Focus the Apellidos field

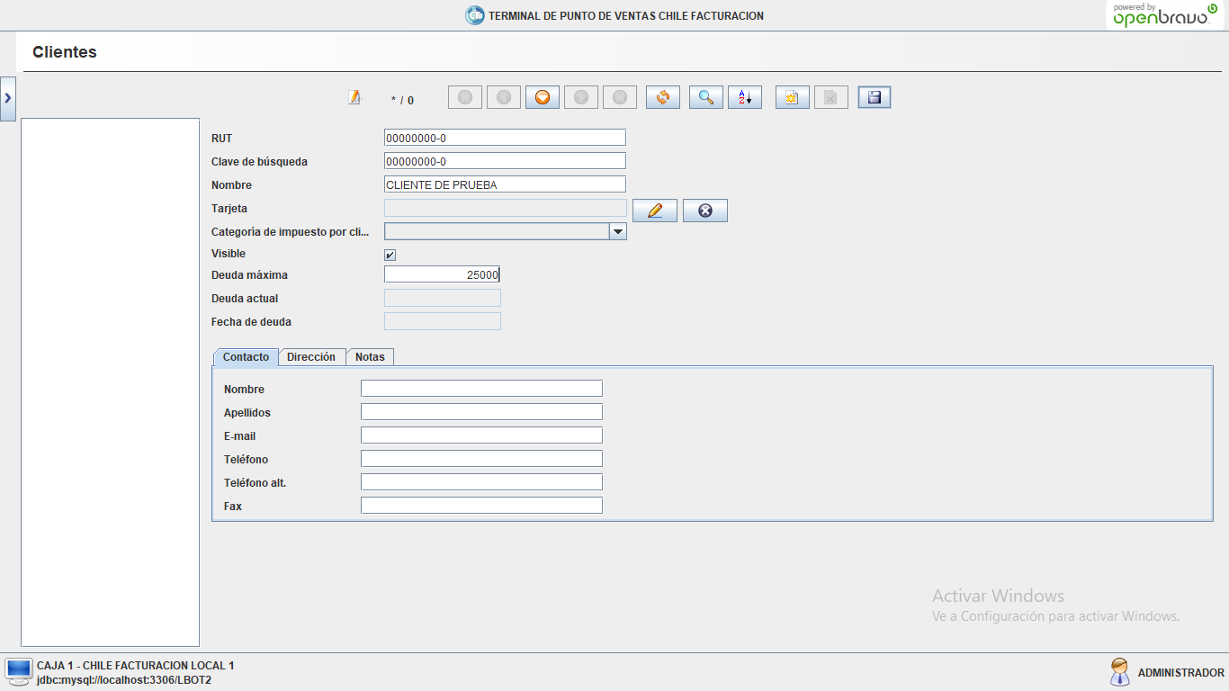click(481, 412)
